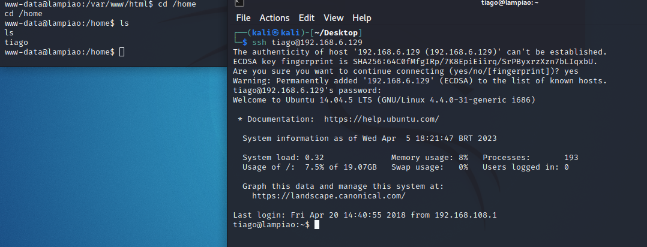The image size is (647, 247).
Task: Open the landscape.canonical.com URL
Action: 328,195
